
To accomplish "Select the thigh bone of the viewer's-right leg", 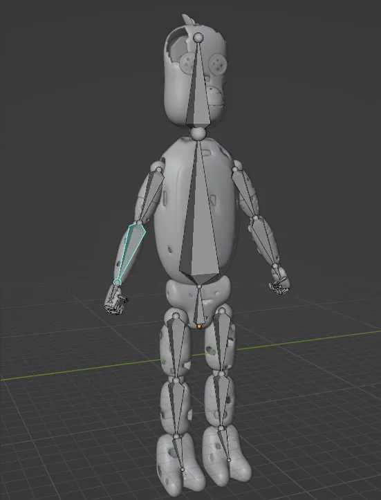I will [x=221, y=340].
